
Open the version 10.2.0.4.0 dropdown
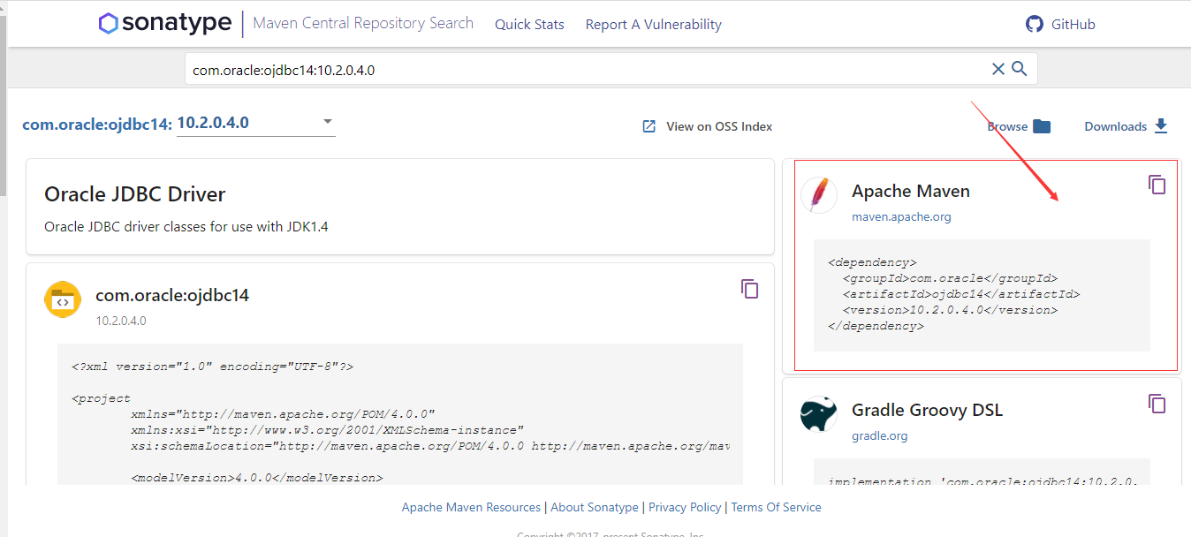coord(256,123)
